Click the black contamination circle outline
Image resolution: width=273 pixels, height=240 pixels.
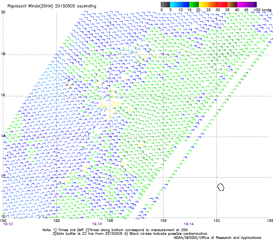(221, 187)
